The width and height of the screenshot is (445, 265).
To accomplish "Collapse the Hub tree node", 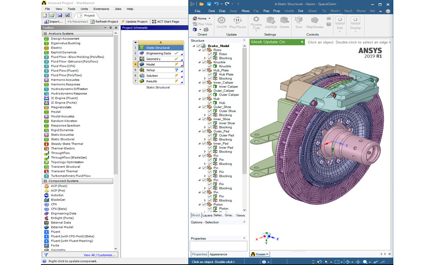I will click(199, 99).
